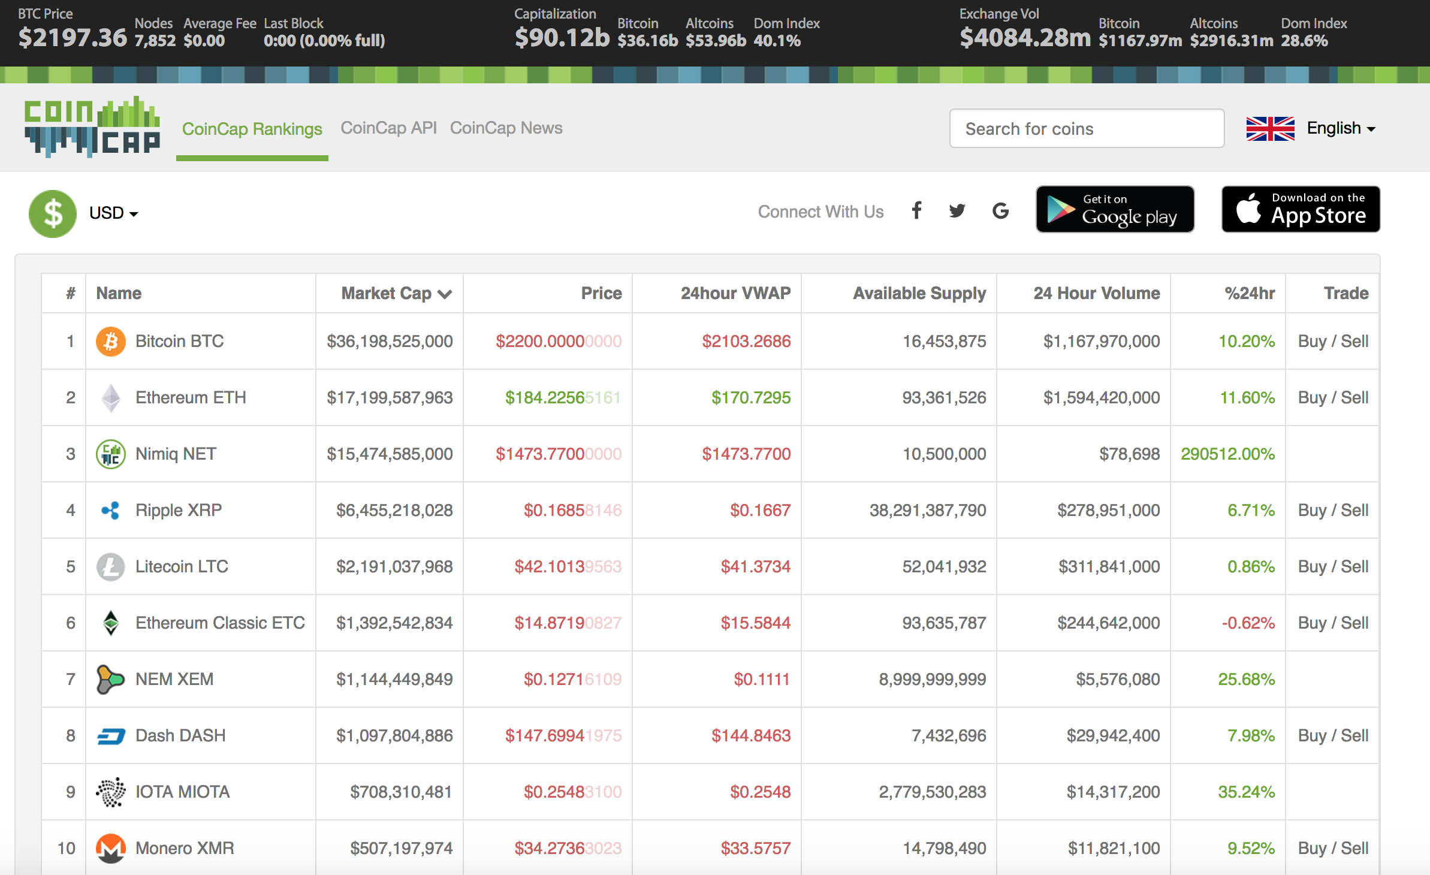Click the Search for coins field
This screenshot has height=875, width=1430.
coord(1087,129)
